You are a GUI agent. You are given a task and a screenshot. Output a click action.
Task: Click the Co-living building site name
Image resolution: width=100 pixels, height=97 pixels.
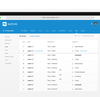click(9, 31)
